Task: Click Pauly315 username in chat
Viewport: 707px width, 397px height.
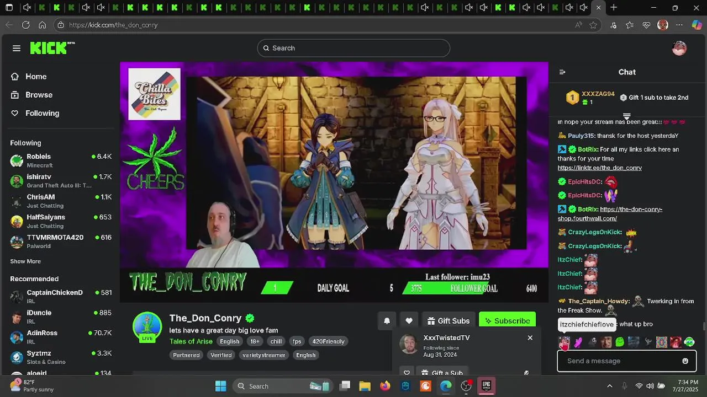Action: pyautogui.click(x=581, y=136)
